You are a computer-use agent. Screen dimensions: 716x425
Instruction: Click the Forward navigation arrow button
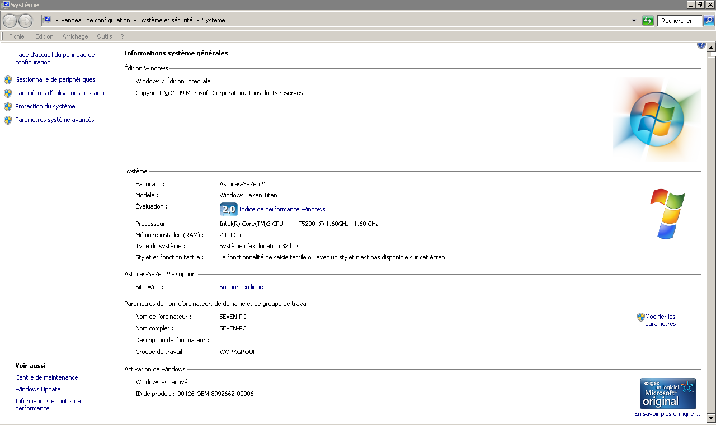(x=25, y=21)
